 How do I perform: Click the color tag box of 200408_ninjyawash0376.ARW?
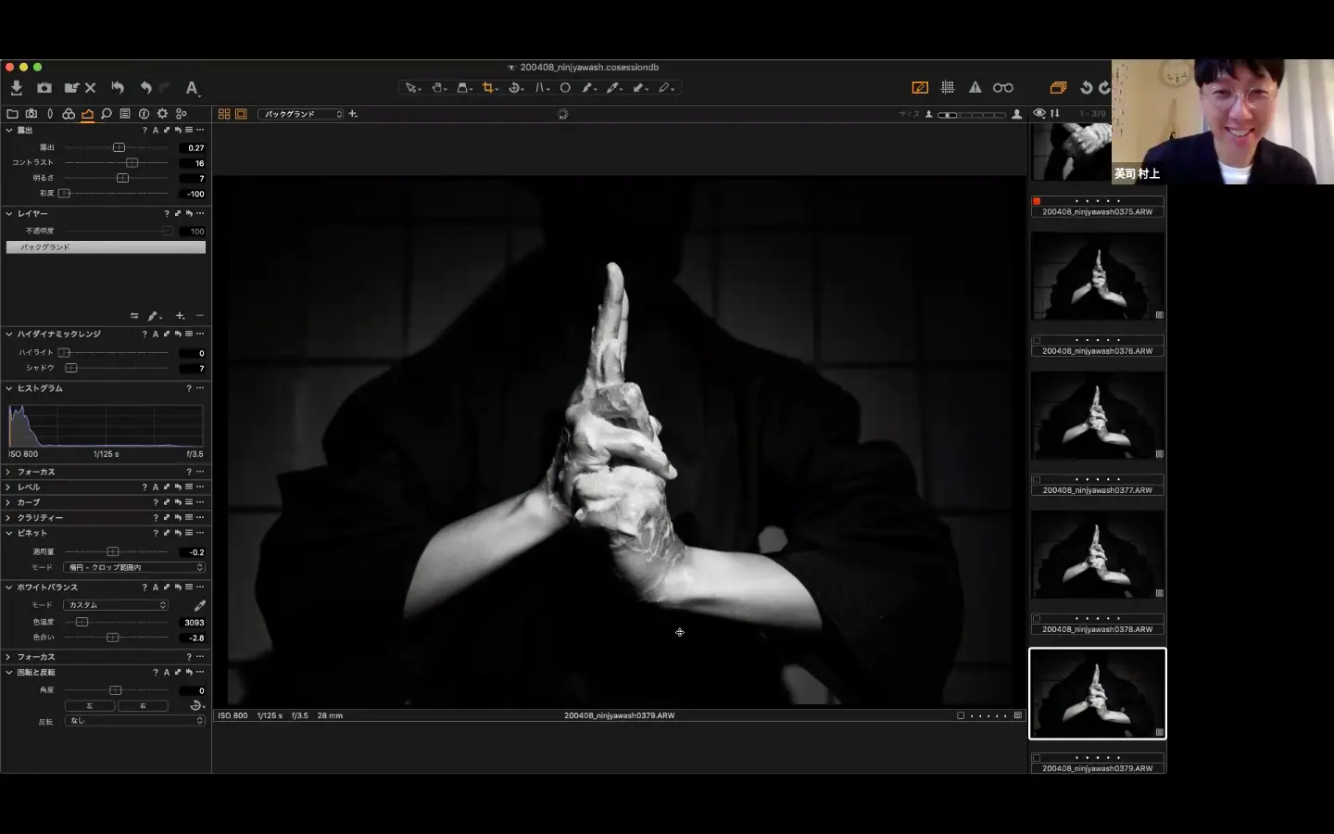(1037, 340)
